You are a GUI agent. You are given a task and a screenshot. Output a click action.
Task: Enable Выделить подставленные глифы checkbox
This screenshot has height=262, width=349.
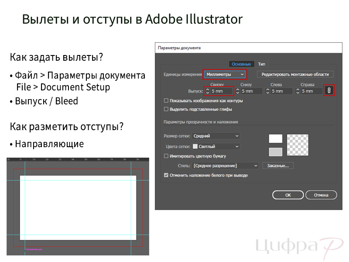(166, 109)
